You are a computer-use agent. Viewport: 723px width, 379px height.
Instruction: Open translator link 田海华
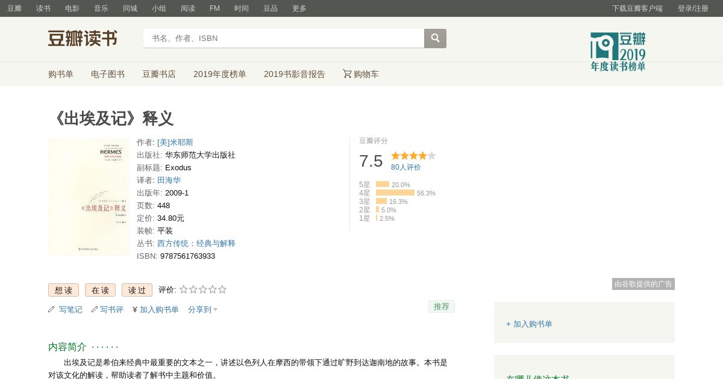pyautogui.click(x=169, y=180)
